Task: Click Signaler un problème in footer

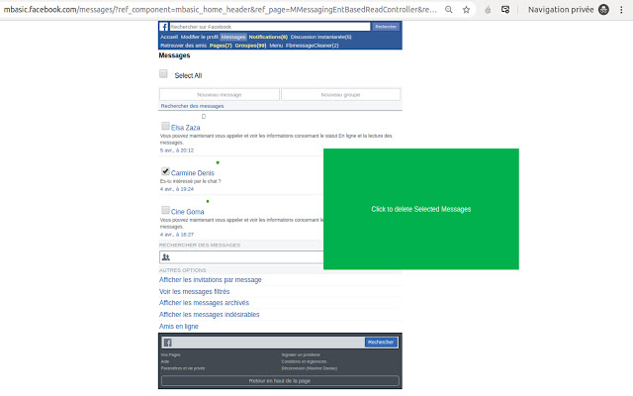Action: coord(301,354)
